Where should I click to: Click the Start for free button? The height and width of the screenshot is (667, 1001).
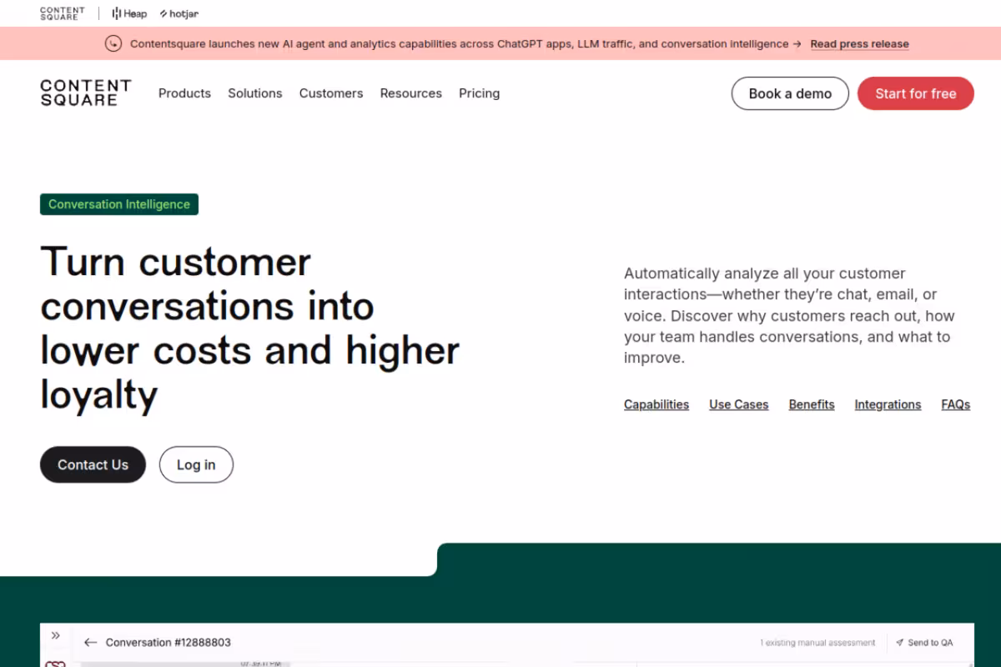tap(916, 93)
